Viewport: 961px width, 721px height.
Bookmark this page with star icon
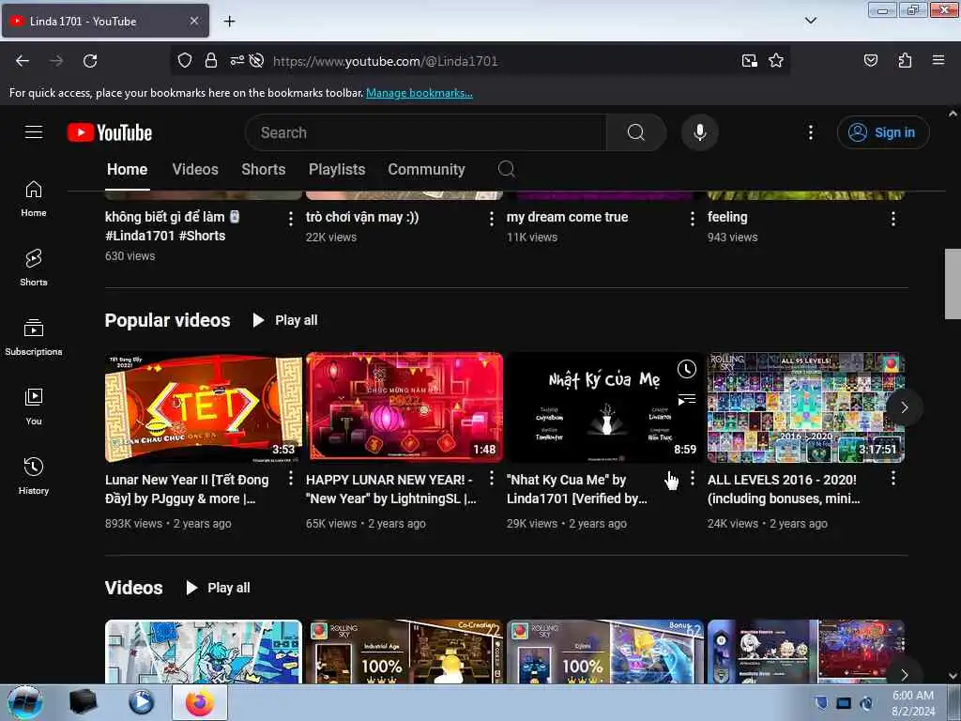click(776, 60)
